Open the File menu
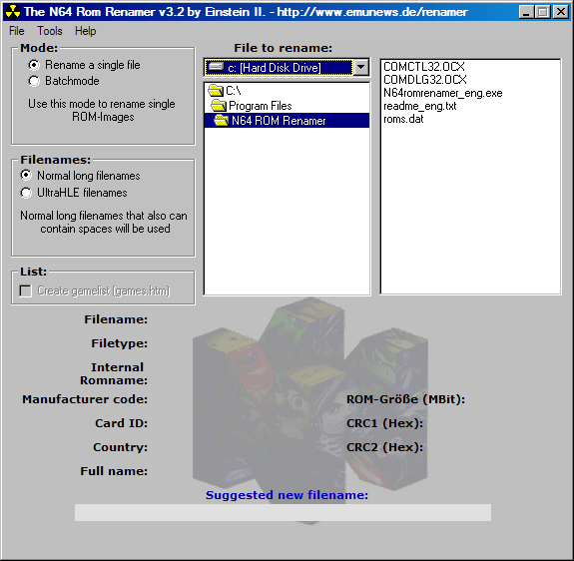The height and width of the screenshot is (561, 574). pyautogui.click(x=17, y=31)
